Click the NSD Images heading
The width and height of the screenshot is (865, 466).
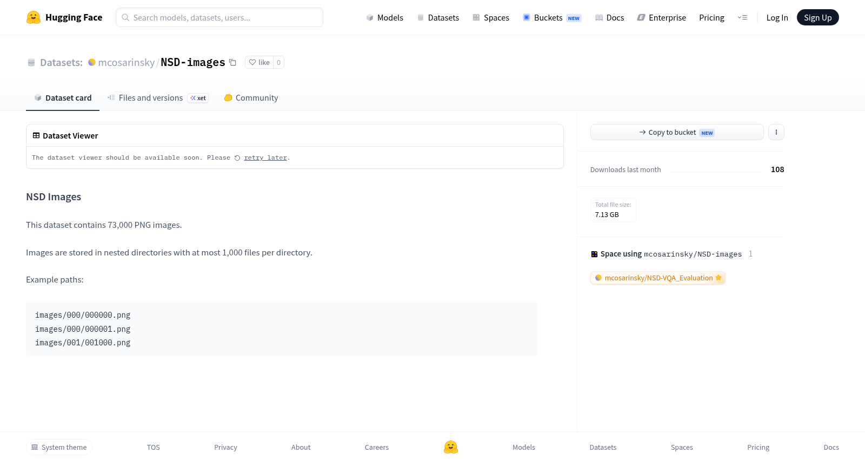[x=54, y=197]
